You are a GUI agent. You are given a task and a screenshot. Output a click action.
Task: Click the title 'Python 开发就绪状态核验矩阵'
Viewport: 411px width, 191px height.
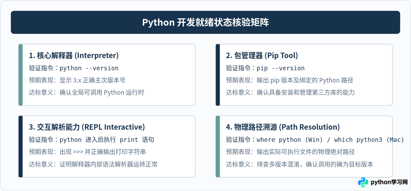pyautogui.click(x=205, y=22)
